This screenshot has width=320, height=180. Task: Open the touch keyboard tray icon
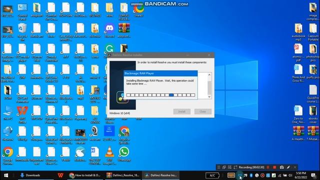coord(231,175)
